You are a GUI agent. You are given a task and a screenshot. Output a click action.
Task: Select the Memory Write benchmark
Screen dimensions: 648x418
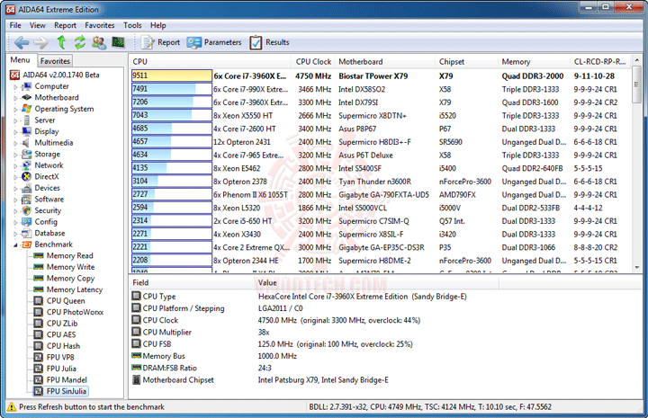tap(70, 267)
